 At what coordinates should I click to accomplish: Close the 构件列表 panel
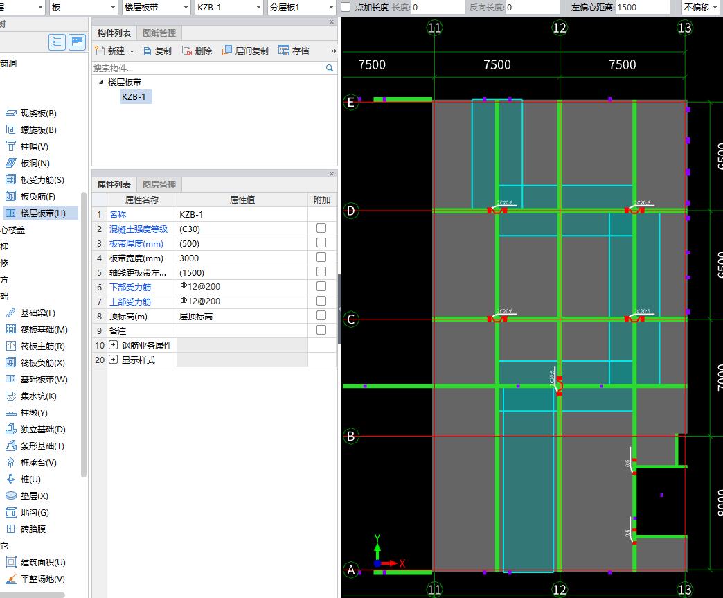pyautogui.click(x=332, y=21)
